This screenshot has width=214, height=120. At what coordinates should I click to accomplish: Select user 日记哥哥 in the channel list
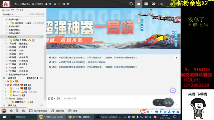19,23
